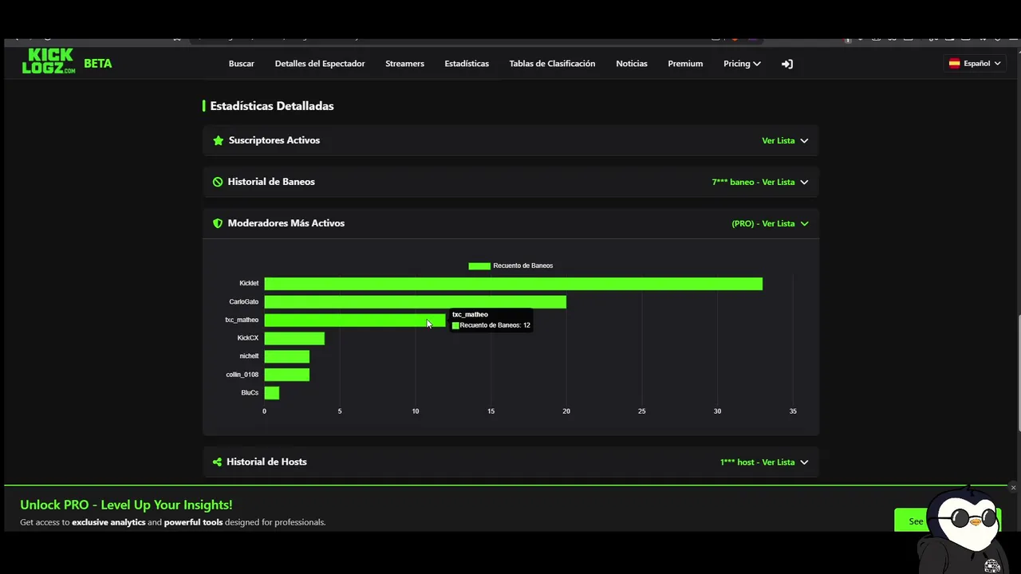Go to Noticias page
The image size is (1021, 574).
coord(632,64)
